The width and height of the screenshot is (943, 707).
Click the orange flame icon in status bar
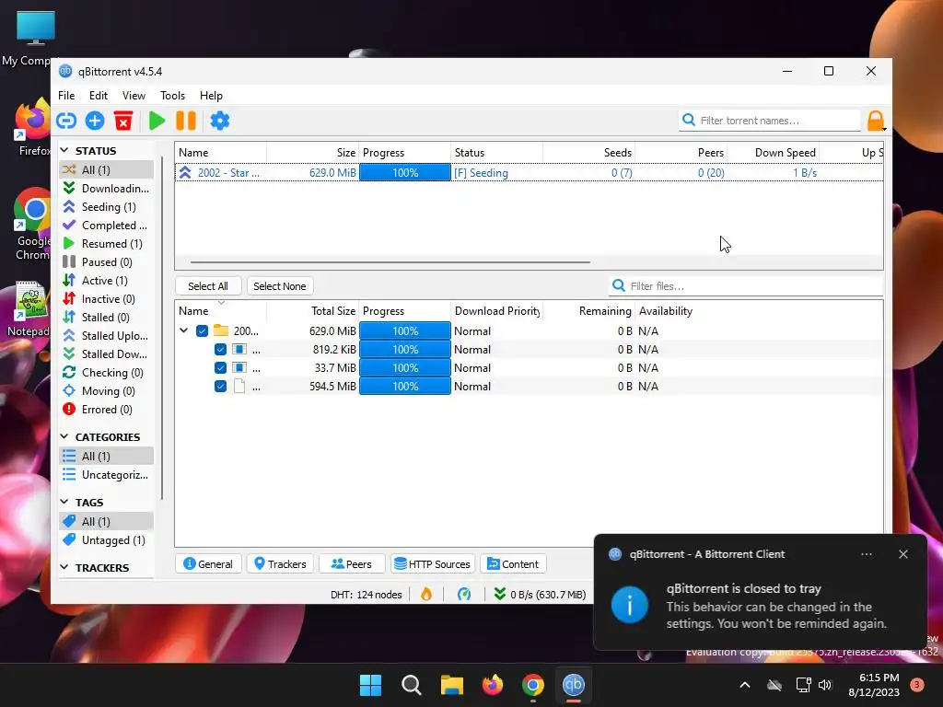[426, 595]
